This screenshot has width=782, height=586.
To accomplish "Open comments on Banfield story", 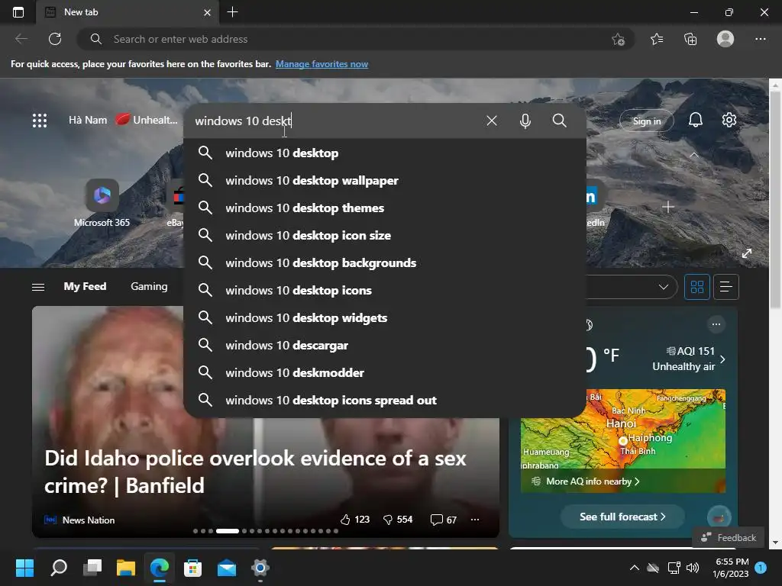I will click(x=444, y=520).
